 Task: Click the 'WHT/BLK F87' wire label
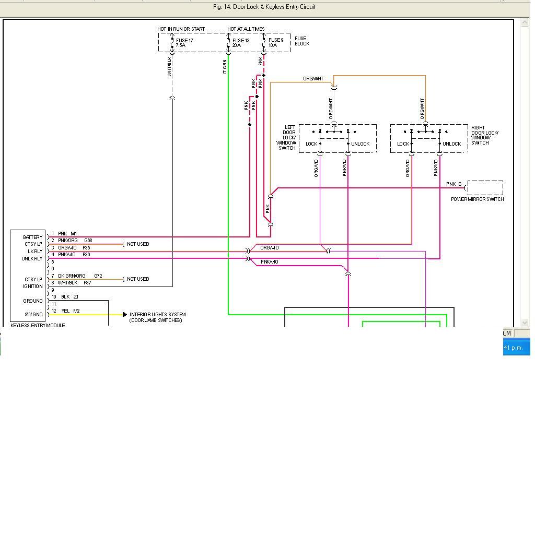74,282
